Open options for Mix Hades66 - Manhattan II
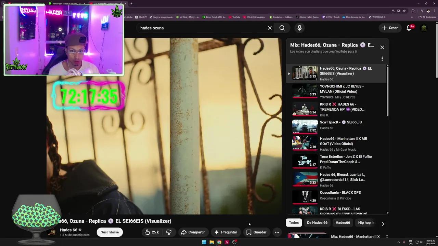 [x=387, y=236]
